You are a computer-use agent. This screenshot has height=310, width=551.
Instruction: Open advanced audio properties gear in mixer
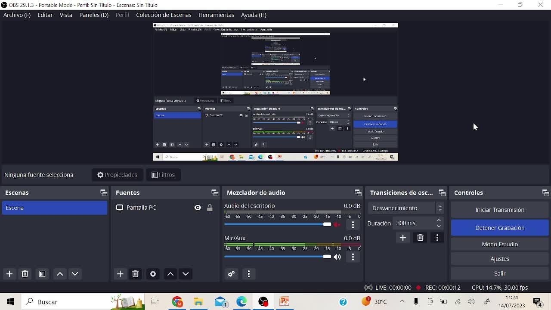[231, 274]
